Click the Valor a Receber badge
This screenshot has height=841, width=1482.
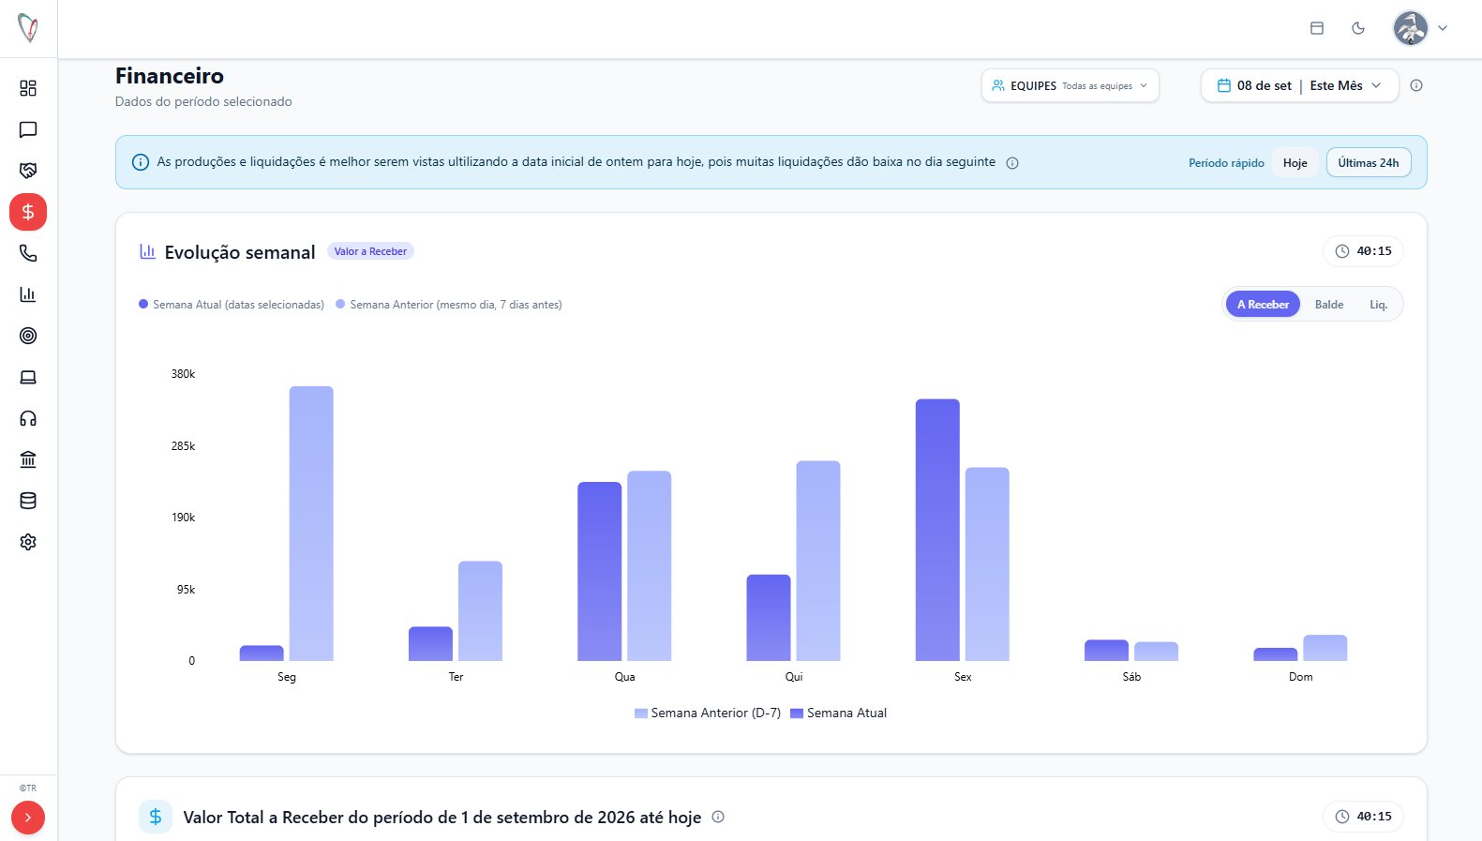pos(370,251)
